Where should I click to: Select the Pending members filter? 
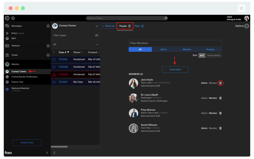tap(210, 49)
